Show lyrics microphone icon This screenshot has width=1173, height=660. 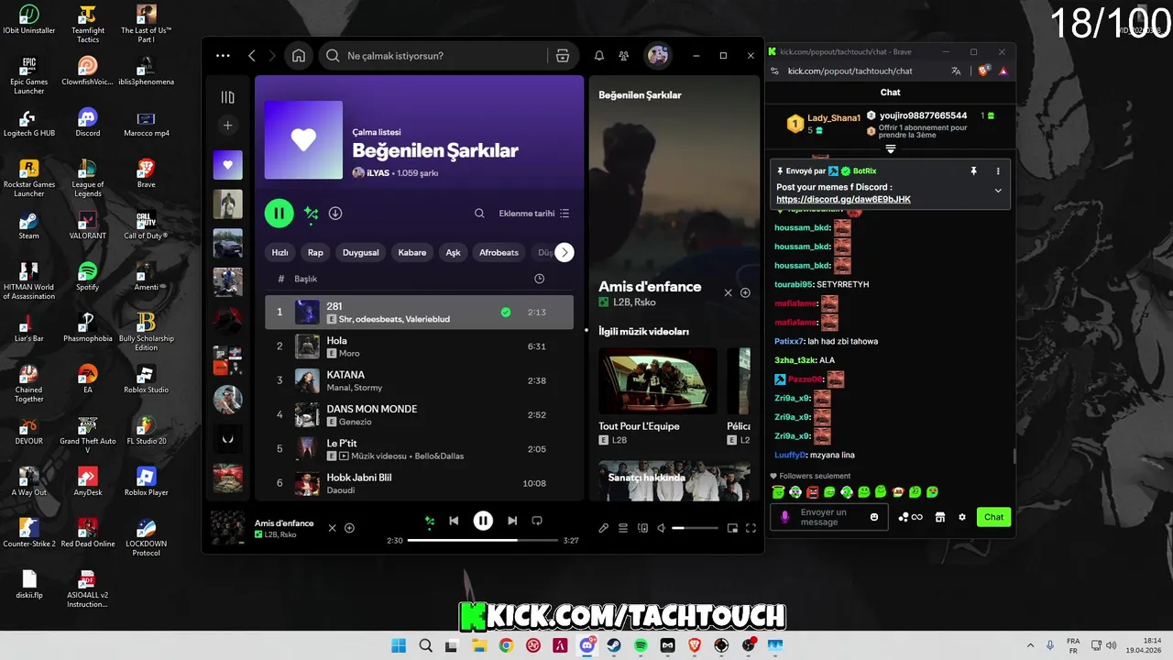pyautogui.click(x=603, y=528)
